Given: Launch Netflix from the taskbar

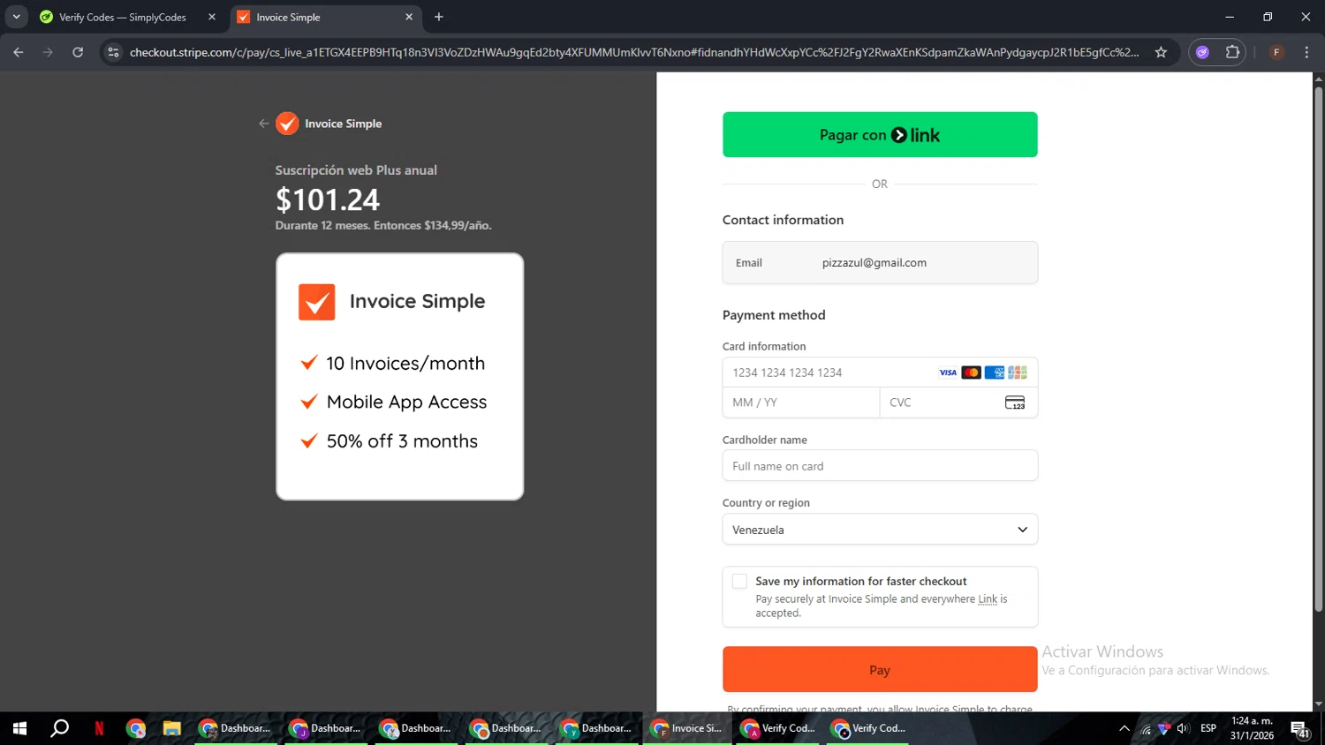Looking at the screenshot, I should pyautogui.click(x=99, y=728).
